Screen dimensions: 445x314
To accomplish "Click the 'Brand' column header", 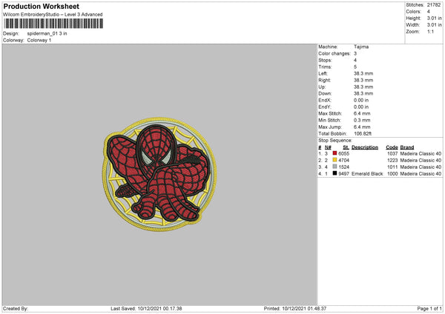I will pyautogui.click(x=407, y=147).
